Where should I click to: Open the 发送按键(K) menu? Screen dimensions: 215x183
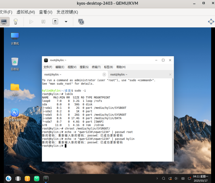click(x=67, y=12)
